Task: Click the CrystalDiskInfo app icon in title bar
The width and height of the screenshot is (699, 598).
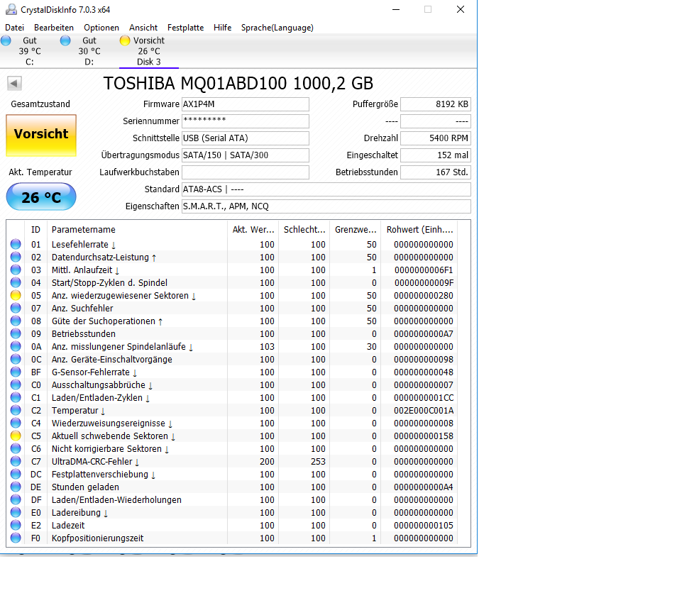Action: pos(11,9)
